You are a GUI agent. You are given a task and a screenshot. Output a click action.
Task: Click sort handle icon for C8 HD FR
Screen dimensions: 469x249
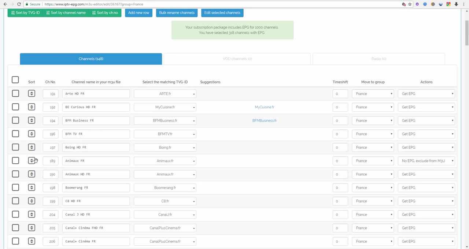(32, 201)
